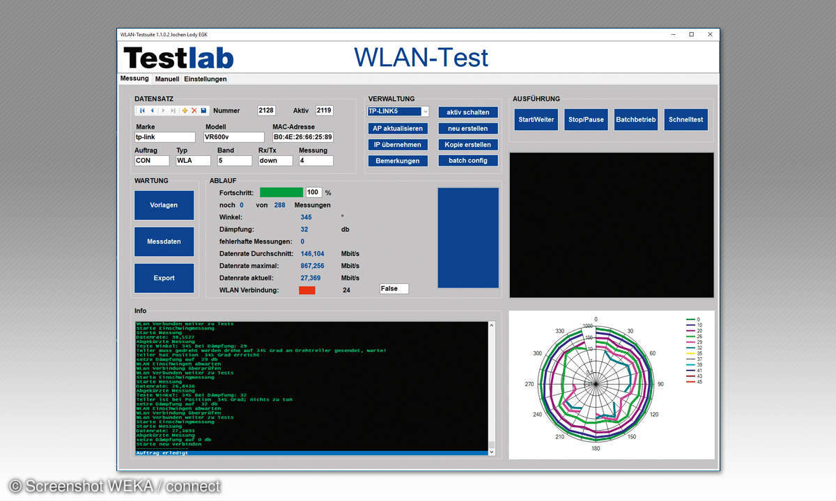
Task: Click the green Fortschritt progress bar
Action: [281, 192]
